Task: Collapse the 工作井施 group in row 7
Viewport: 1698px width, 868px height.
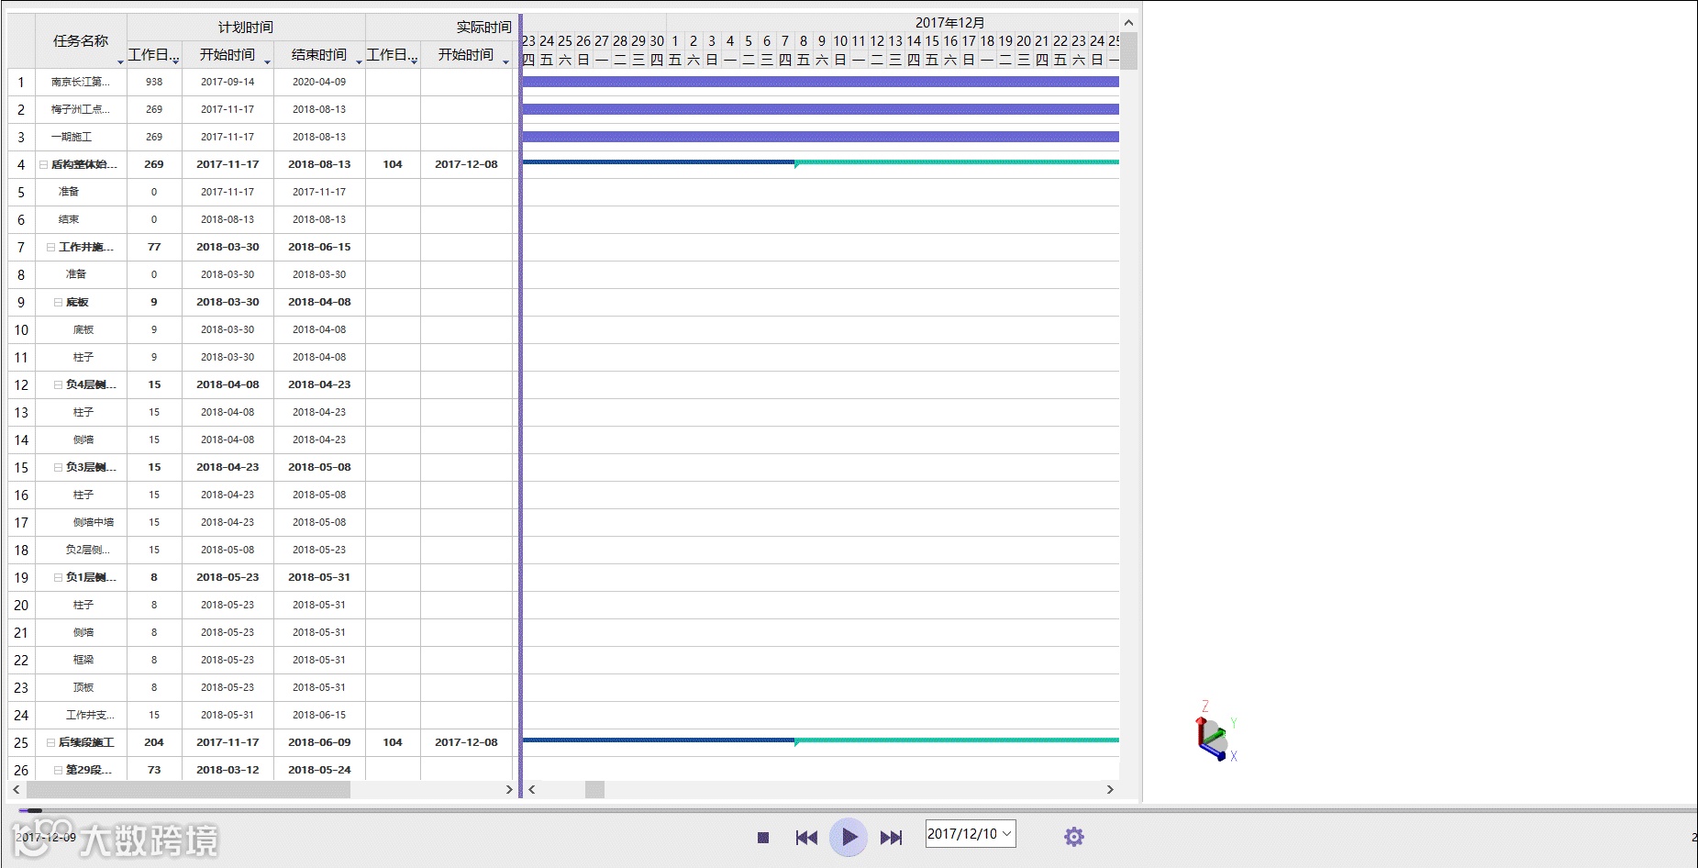Action: (x=50, y=247)
